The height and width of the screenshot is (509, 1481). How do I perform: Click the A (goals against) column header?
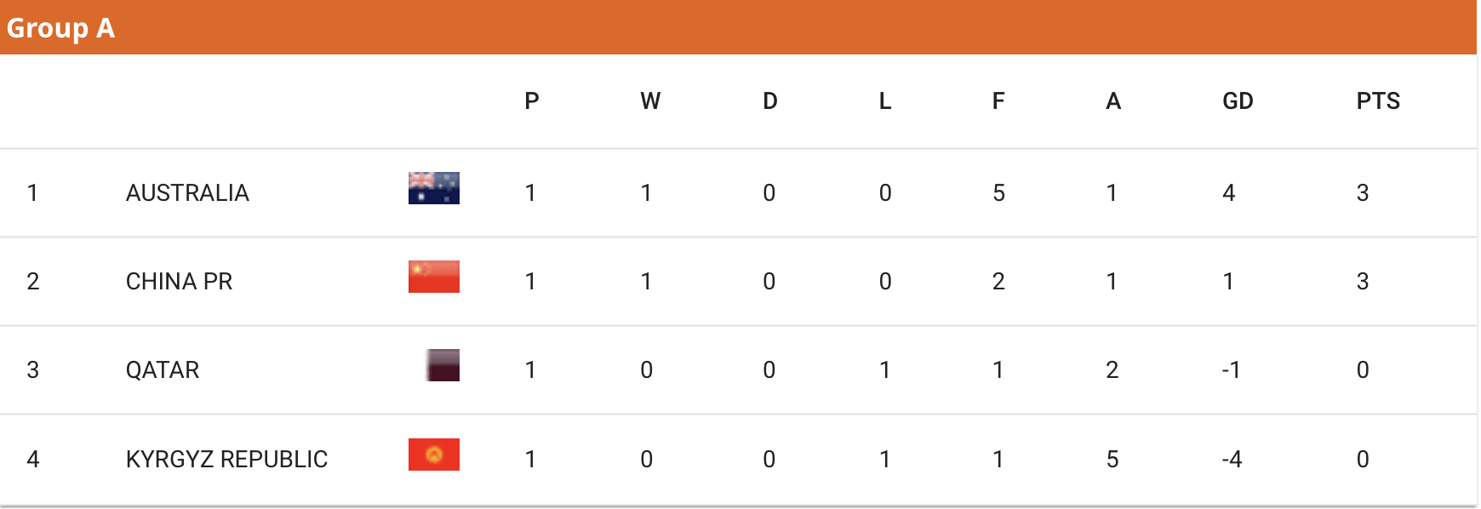1113,101
